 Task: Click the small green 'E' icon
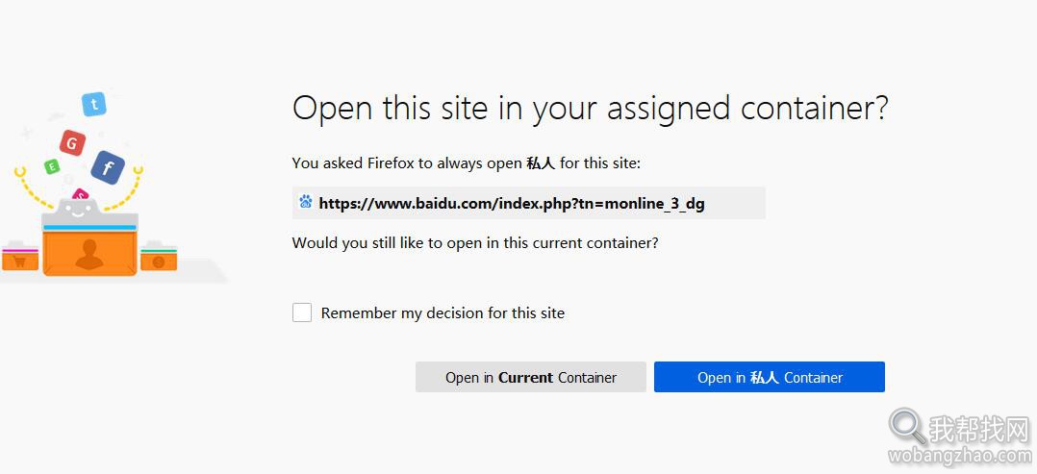pyautogui.click(x=52, y=166)
